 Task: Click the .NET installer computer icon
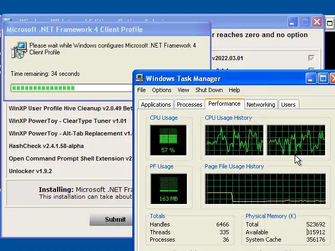pyautogui.click(x=19, y=50)
